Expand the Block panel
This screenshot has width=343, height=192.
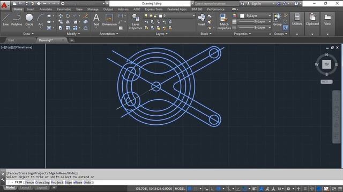tap(206, 34)
